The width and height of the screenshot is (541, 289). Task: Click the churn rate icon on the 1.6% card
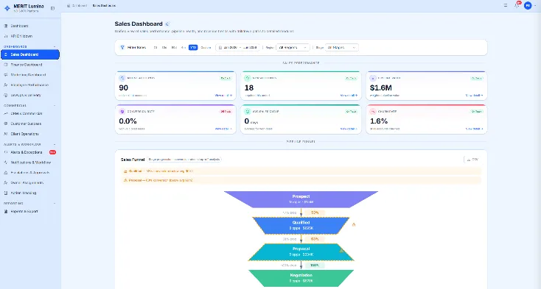373,112
